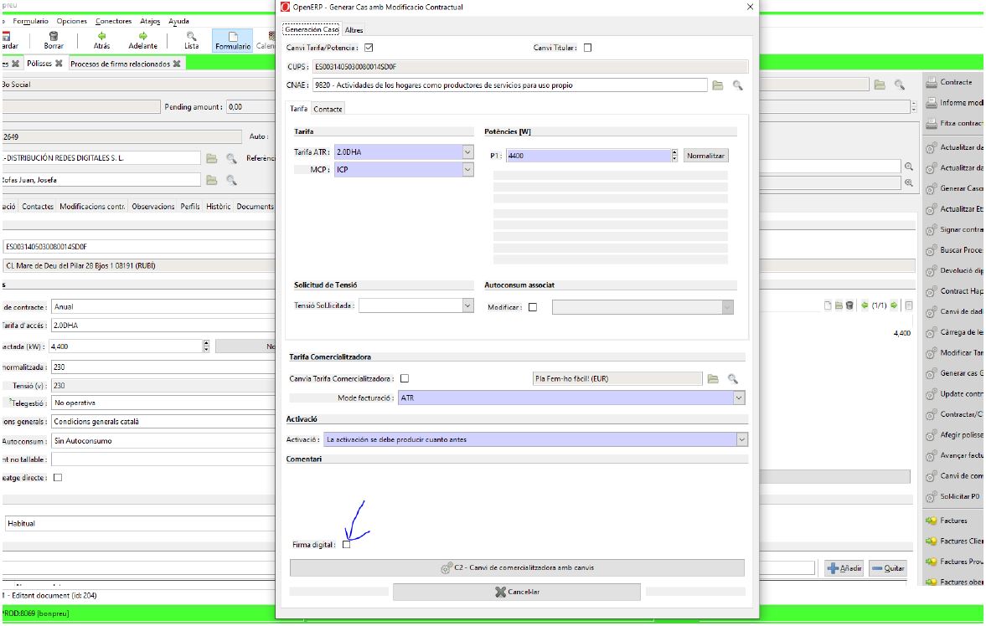Click the Borrar trash icon in toolbar
The image size is (986, 626).
pyautogui.click(x=54, y=36)
